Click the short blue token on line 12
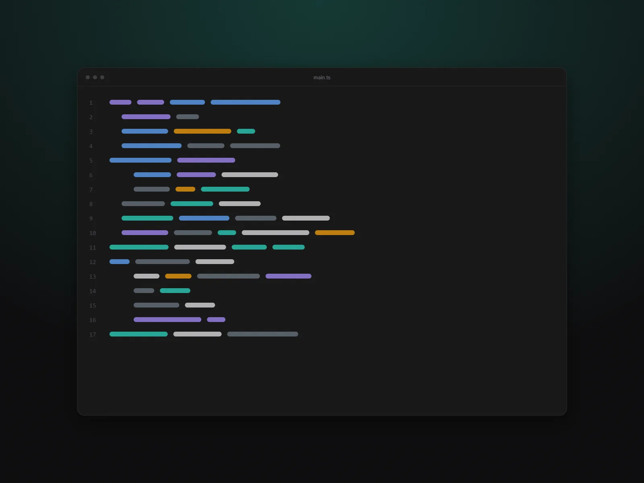Image resolution: width=644 pixels, height=483 pixels. click(x=120, y=262)
